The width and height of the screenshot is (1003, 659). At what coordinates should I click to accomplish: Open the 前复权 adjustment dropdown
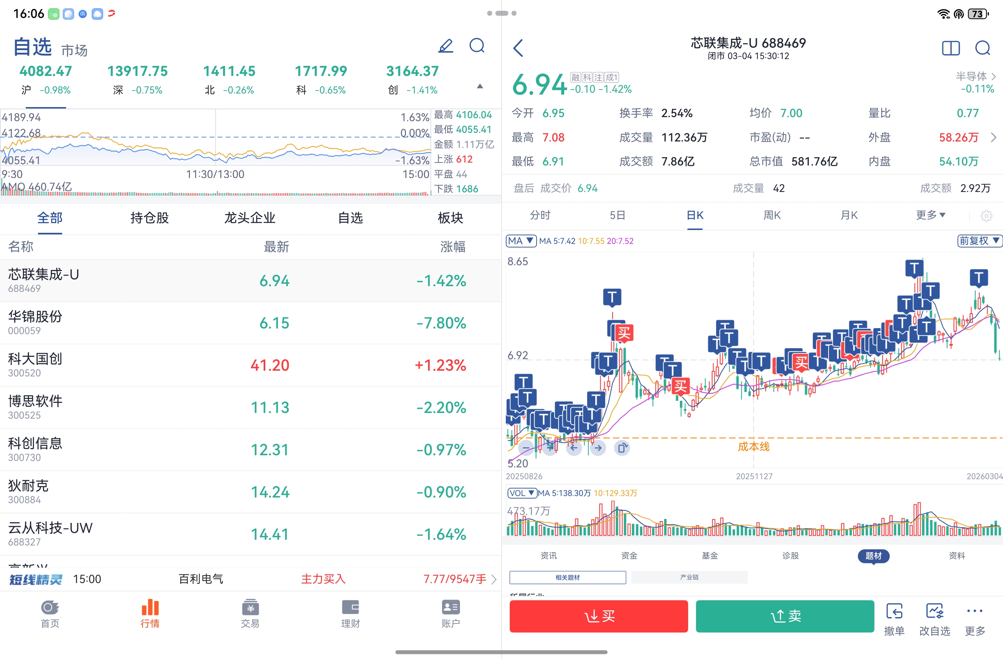coord(979,241)
